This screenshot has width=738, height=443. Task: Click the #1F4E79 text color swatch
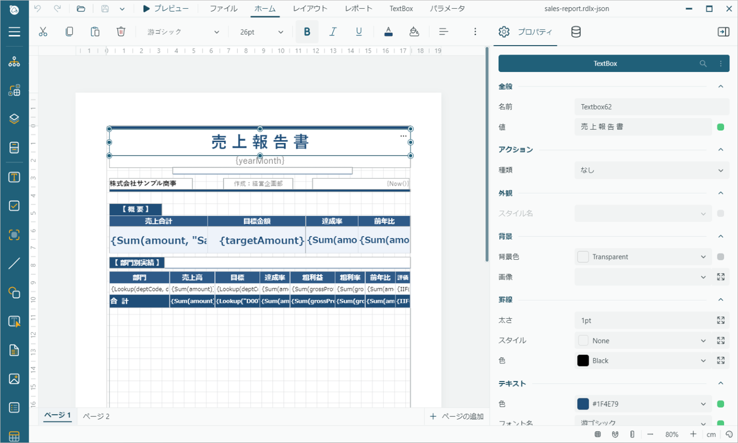point(583,404)
